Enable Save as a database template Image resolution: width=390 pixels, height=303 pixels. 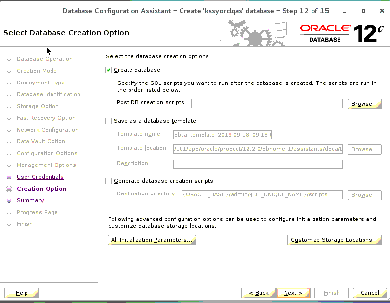tap(109, 121)
